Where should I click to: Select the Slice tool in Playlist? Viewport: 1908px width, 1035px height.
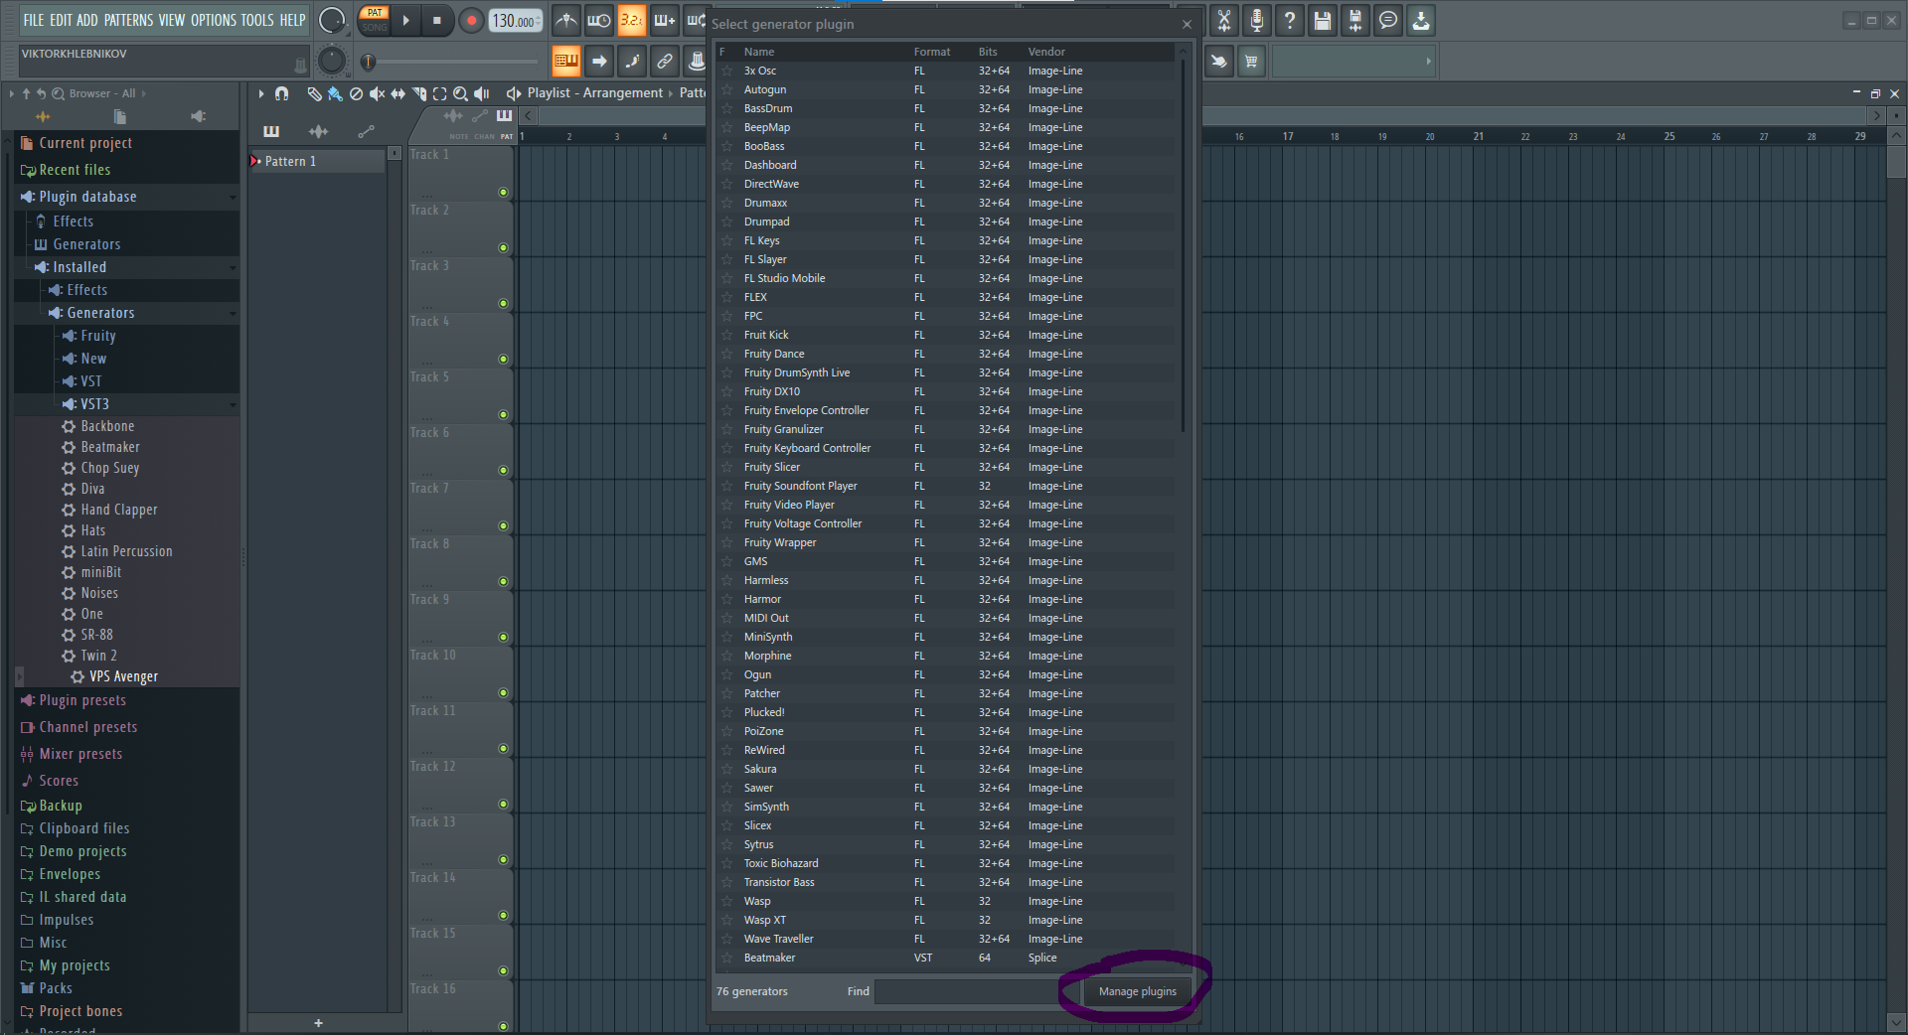419,93
